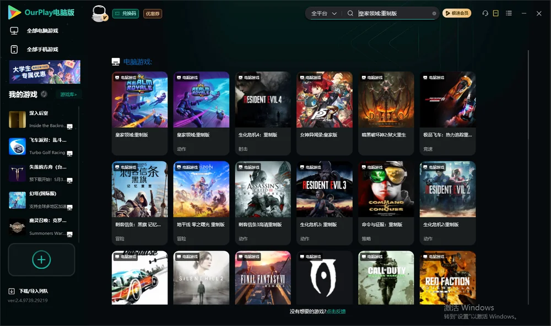Expand the 全平台 platform dropdown
The width and height of the screenshot is (551, 326).
(323, 13)
